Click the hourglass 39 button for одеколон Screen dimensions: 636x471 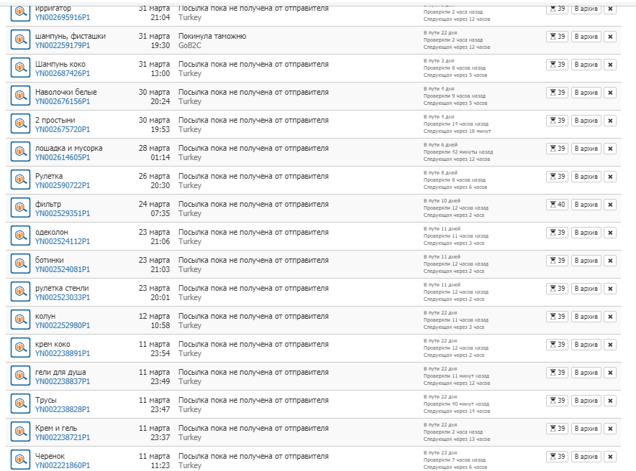(x=557, y=232)
